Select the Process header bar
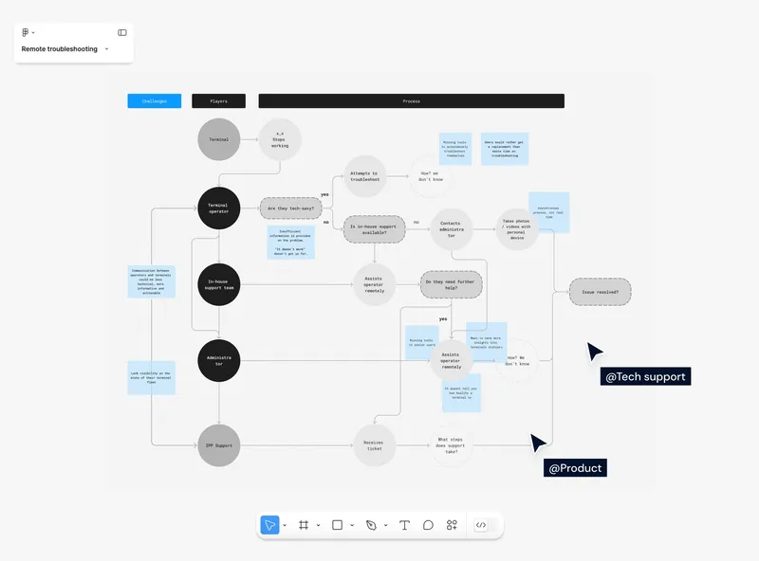The width and height of the screenshot is (759, 561). pyautogui.click(x=412, y=101)
